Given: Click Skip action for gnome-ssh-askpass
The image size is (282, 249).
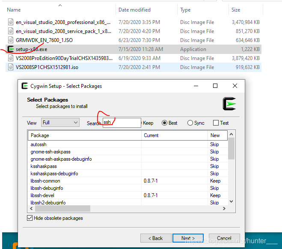Looking at the screenshot, I should (214, 152).
